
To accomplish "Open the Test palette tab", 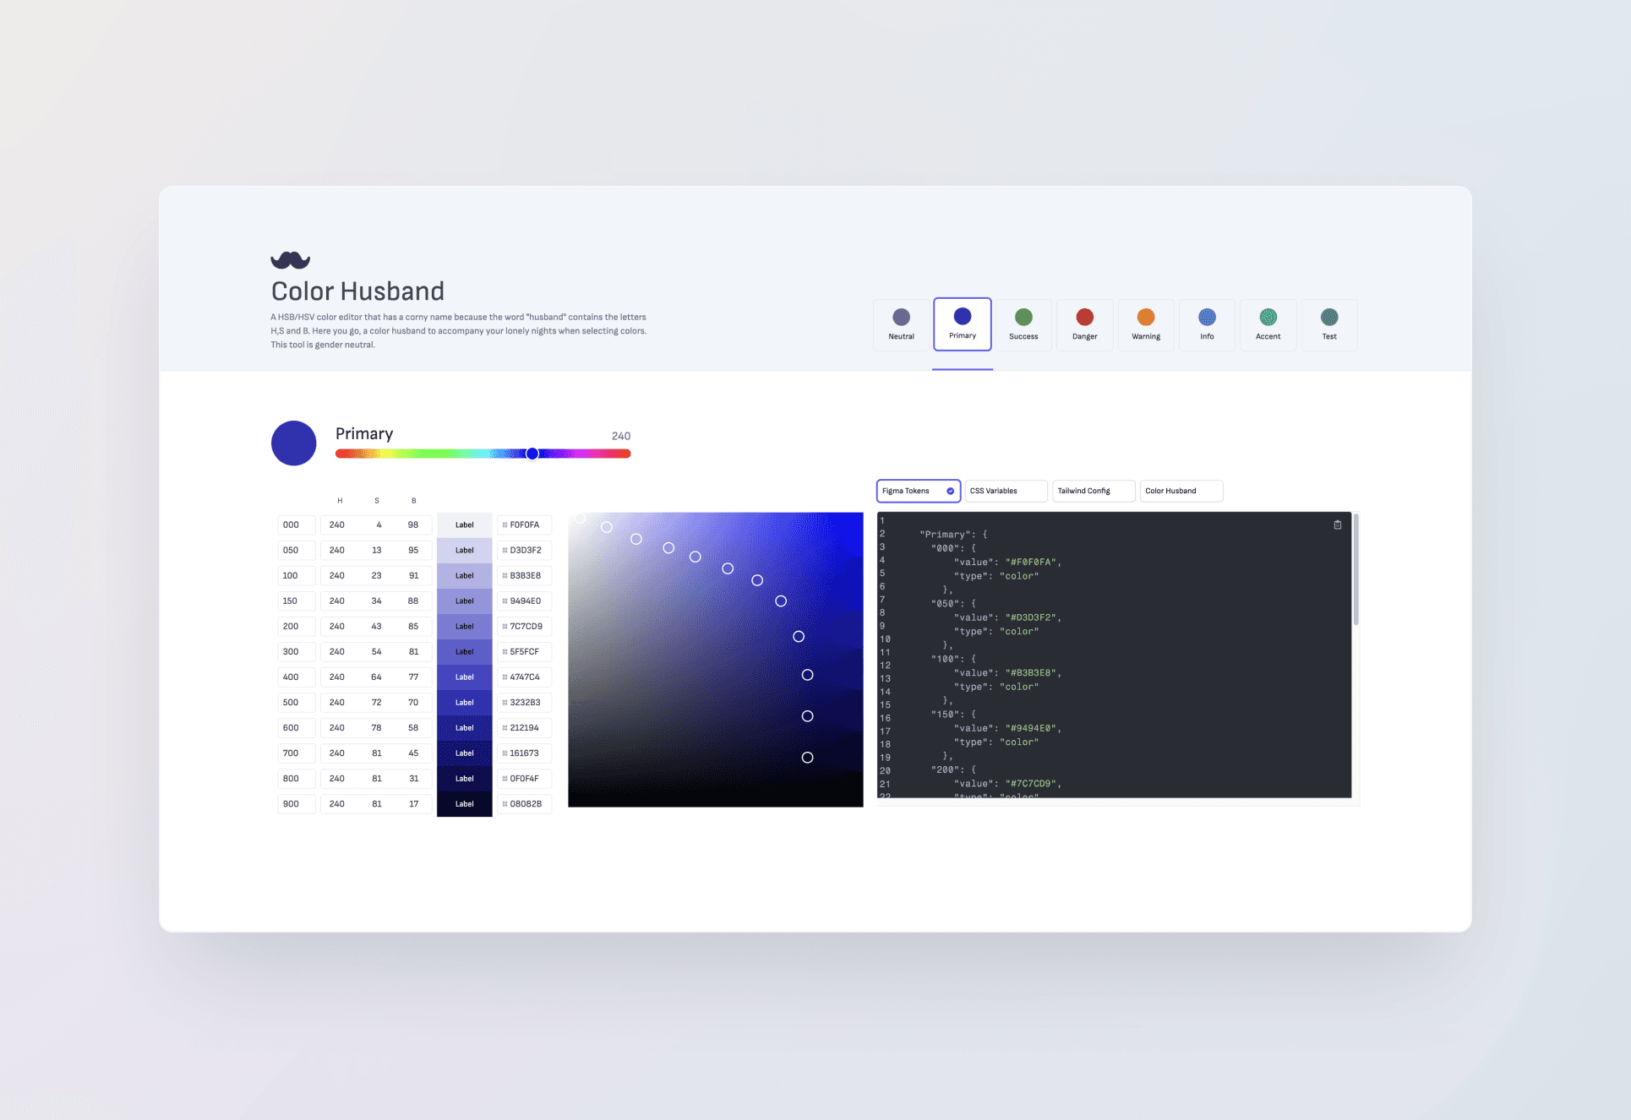I will pos(1329,324).
